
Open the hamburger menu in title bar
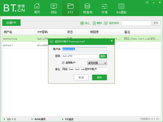click(x=147, y=2)
